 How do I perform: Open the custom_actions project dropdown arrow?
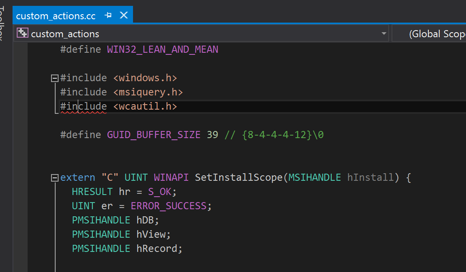coord(384,33)
